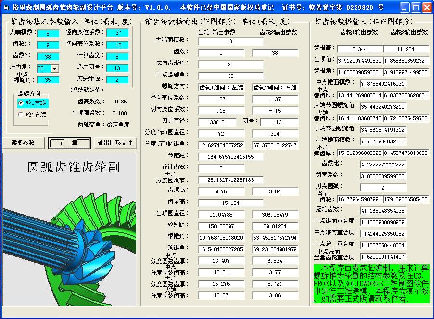Open the 压力角 dropdown arrow
This screenshot has width=434, height=319.
(55, 68)
